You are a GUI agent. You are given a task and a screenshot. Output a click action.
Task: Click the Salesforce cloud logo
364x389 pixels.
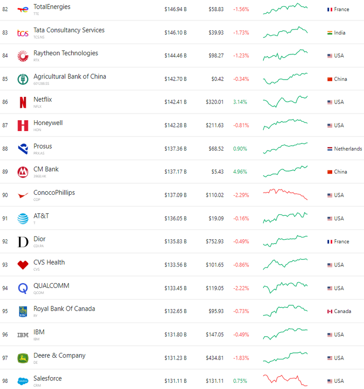pyautogui.click(x=23, y=381)
